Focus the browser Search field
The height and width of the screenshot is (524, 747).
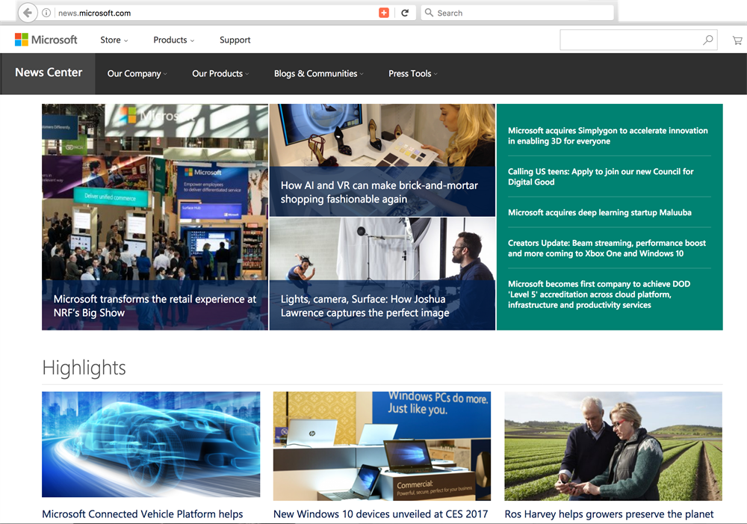click(x=518, y=13)
